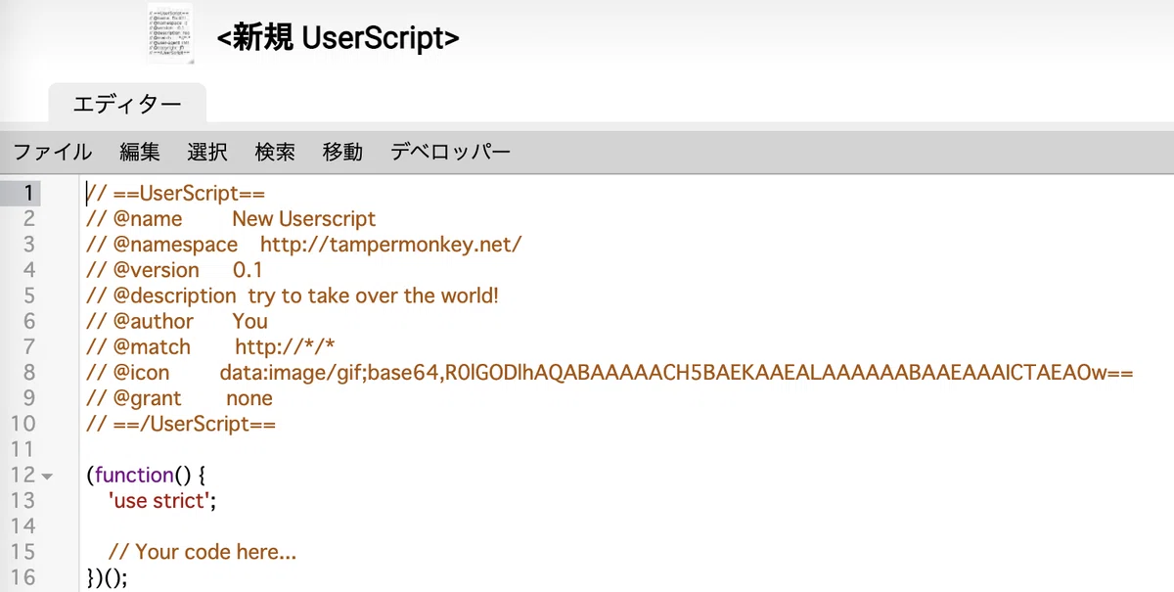Open the エディター tab
Screen dimensions: 1174x592
[x=127, y=103]
